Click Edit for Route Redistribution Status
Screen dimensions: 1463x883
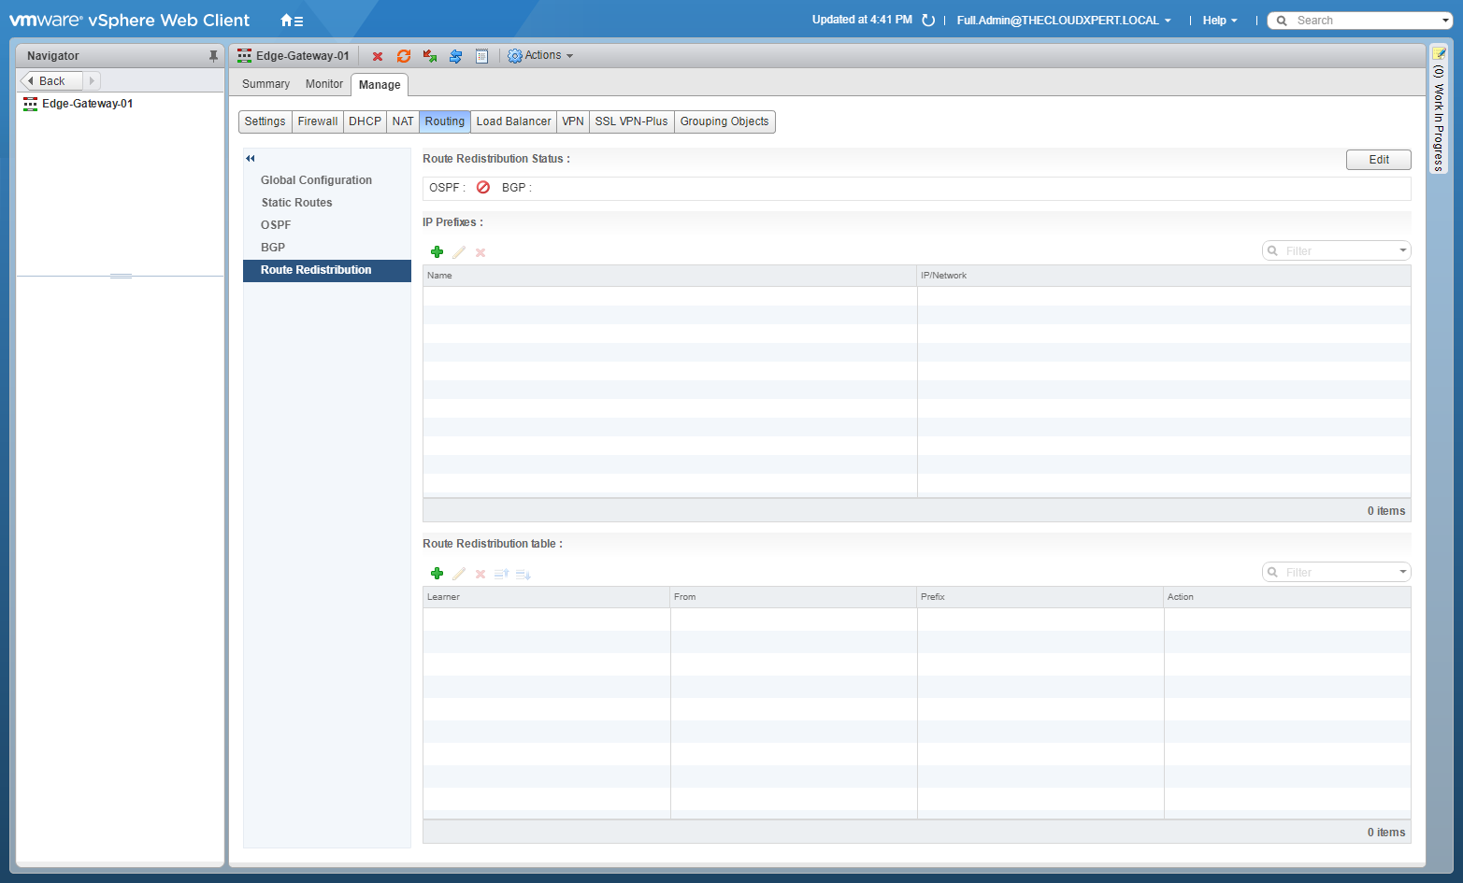(x=1378, y=160)
